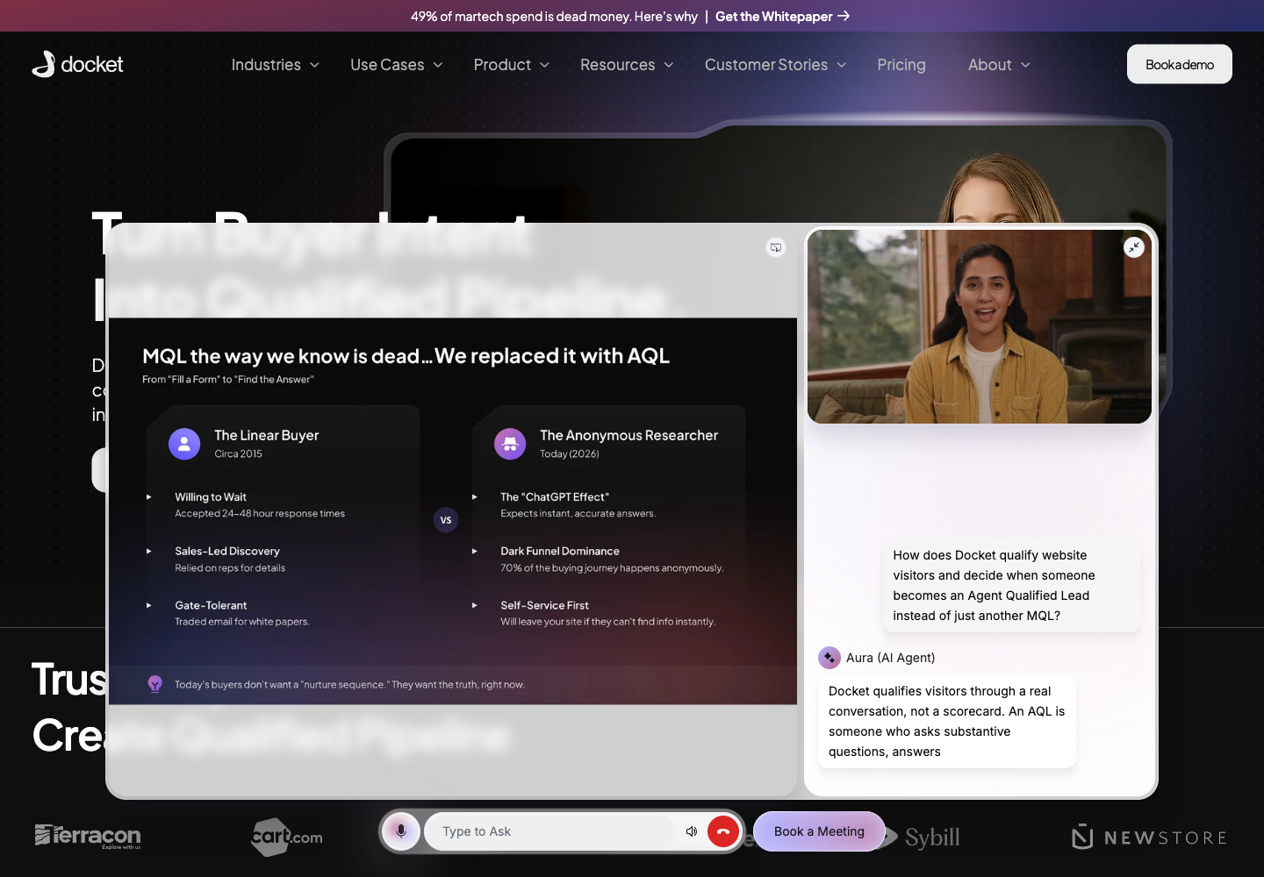Click the Dark Funnel Dominance item

(560, 552)
